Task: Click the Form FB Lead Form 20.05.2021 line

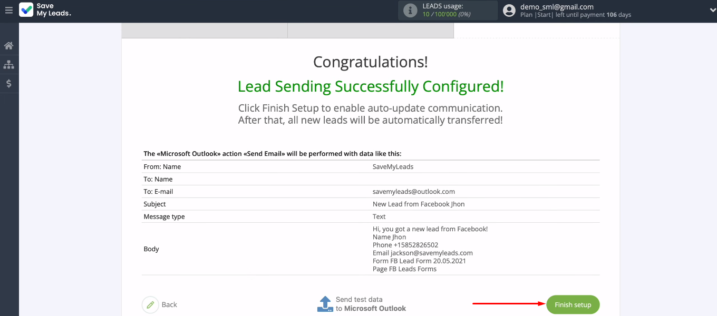Action: [x=419, y=261]
